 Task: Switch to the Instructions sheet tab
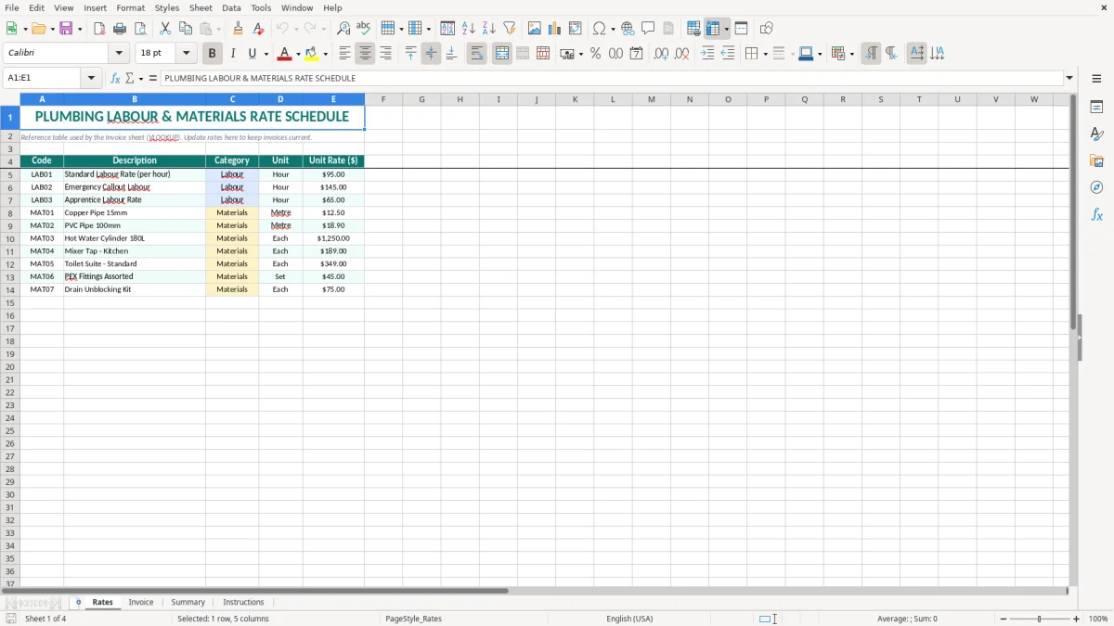click(243, 602)
